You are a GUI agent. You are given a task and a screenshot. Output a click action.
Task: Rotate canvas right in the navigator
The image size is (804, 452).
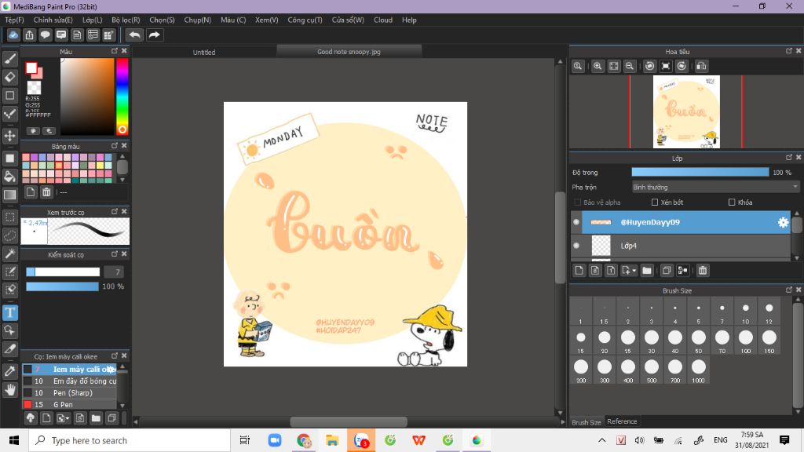pyautogui.click(x=682, y=66)
